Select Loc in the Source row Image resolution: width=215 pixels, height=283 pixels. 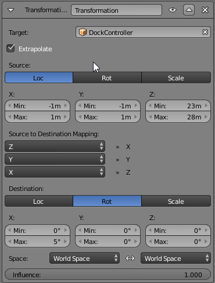pyautogui.click(x=39, y=78)
